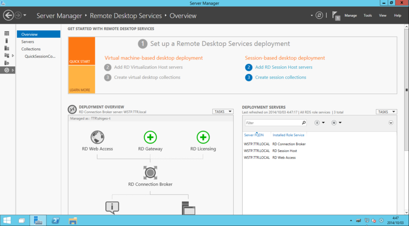Click the green plus RD Licensing icon
409x226 pixels.
coord(203,137)
